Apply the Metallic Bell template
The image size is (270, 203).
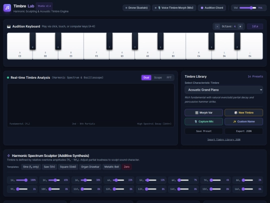(111, 167)
